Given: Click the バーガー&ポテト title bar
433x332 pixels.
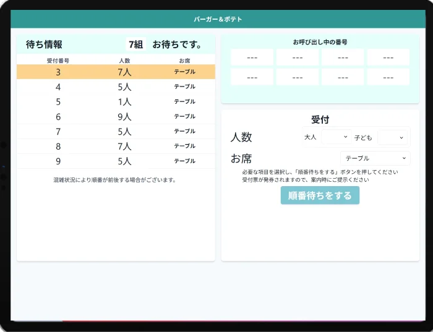Looking at the screenshot, I should click(218, 19).
